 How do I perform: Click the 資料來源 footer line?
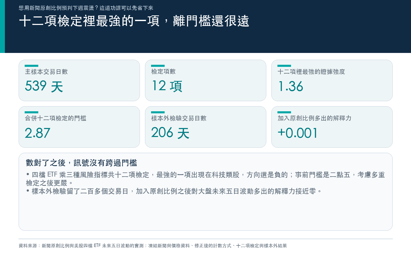[x=153, y=246]
